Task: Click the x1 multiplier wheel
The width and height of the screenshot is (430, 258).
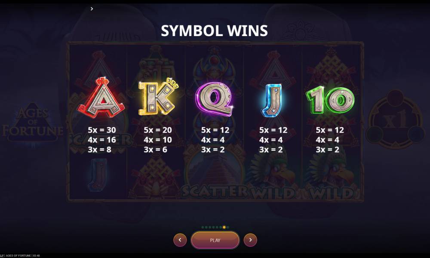Action: (395, 120)
